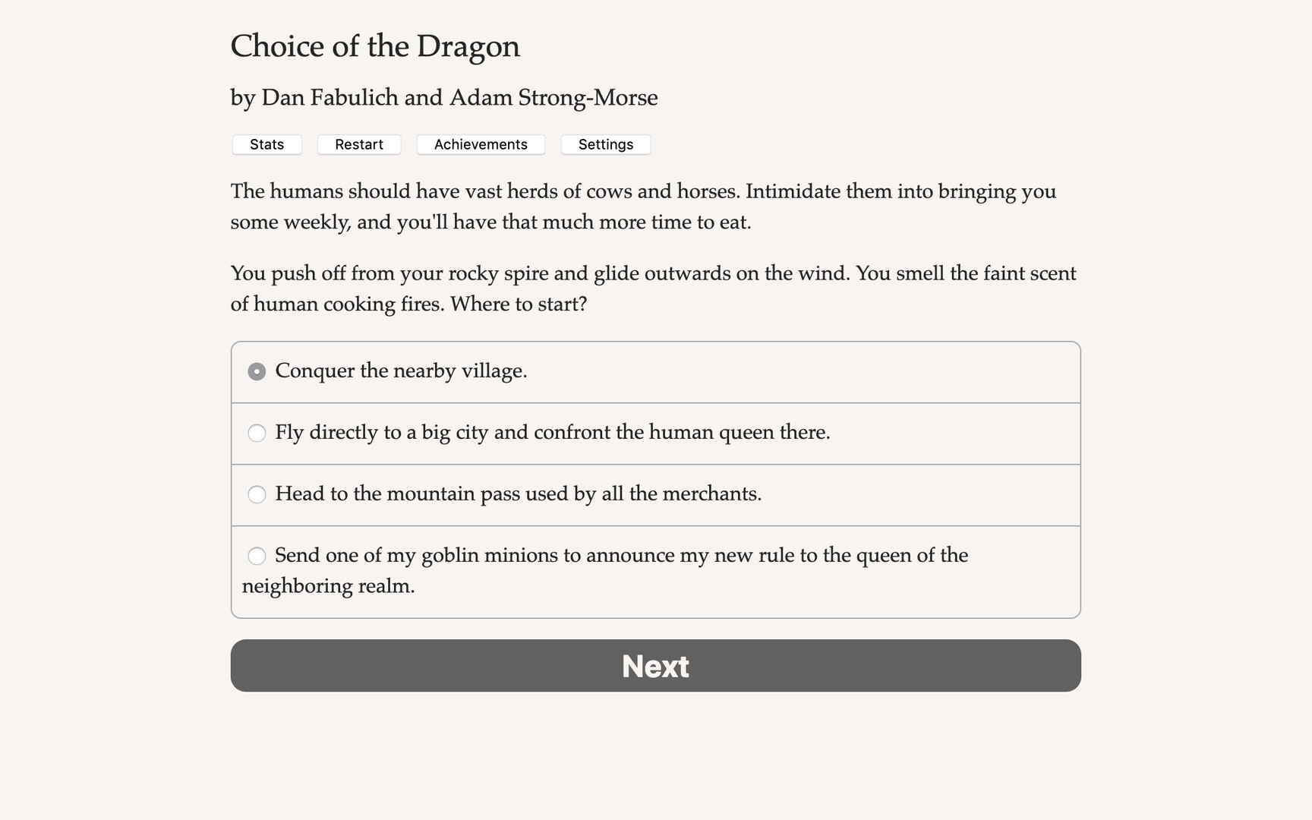Open achievements from the top menu row
Viewport: 1312px width, 820px height.
(480, 144)
